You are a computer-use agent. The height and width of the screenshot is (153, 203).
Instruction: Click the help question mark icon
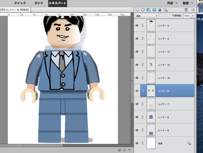click(119, 150)
